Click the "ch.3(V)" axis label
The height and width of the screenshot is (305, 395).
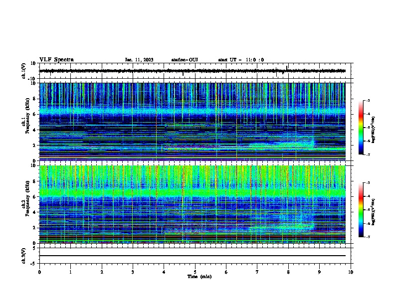point(24,256)
